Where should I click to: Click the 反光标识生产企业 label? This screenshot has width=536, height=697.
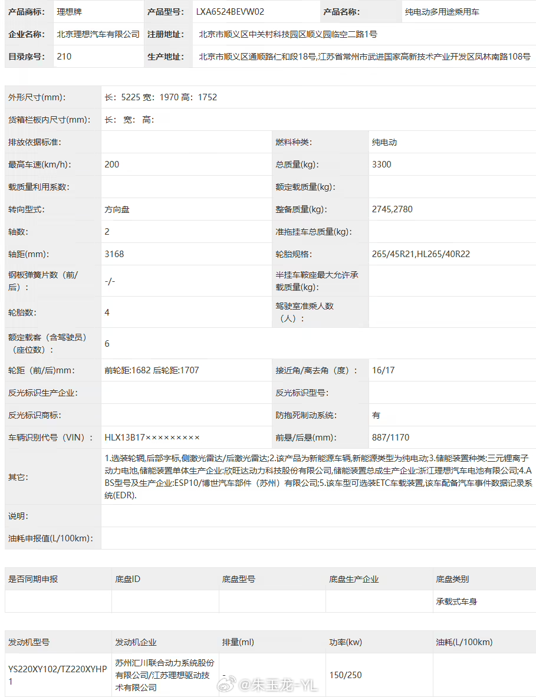(43, 393)
